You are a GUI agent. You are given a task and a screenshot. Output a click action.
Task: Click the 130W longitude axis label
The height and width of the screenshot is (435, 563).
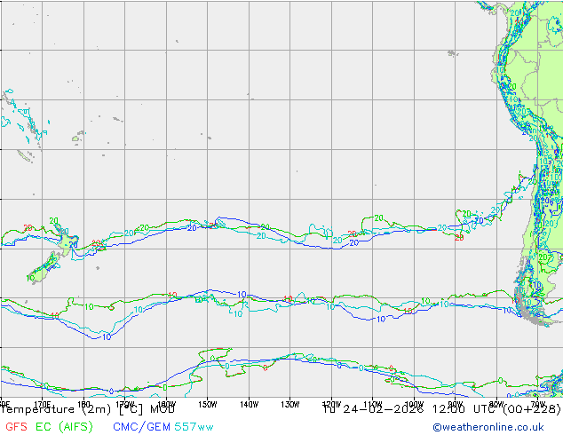[x=290, y=405]
